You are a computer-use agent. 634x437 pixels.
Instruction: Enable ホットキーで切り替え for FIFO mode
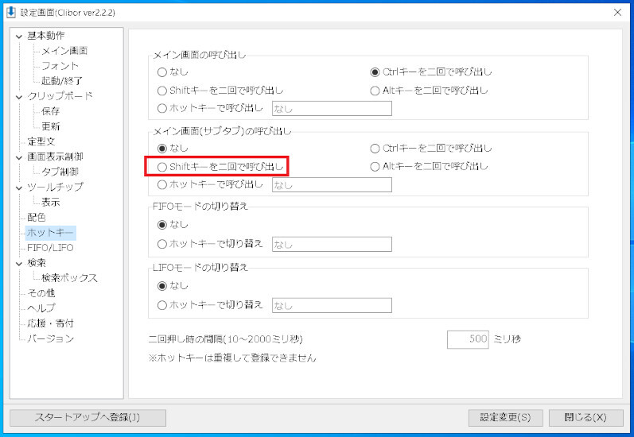click(x=163, y=244)
